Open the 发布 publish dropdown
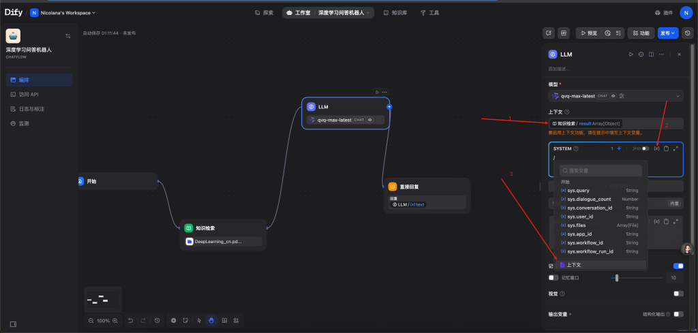Screen dimensions: 698x333 tap(667, 33)
